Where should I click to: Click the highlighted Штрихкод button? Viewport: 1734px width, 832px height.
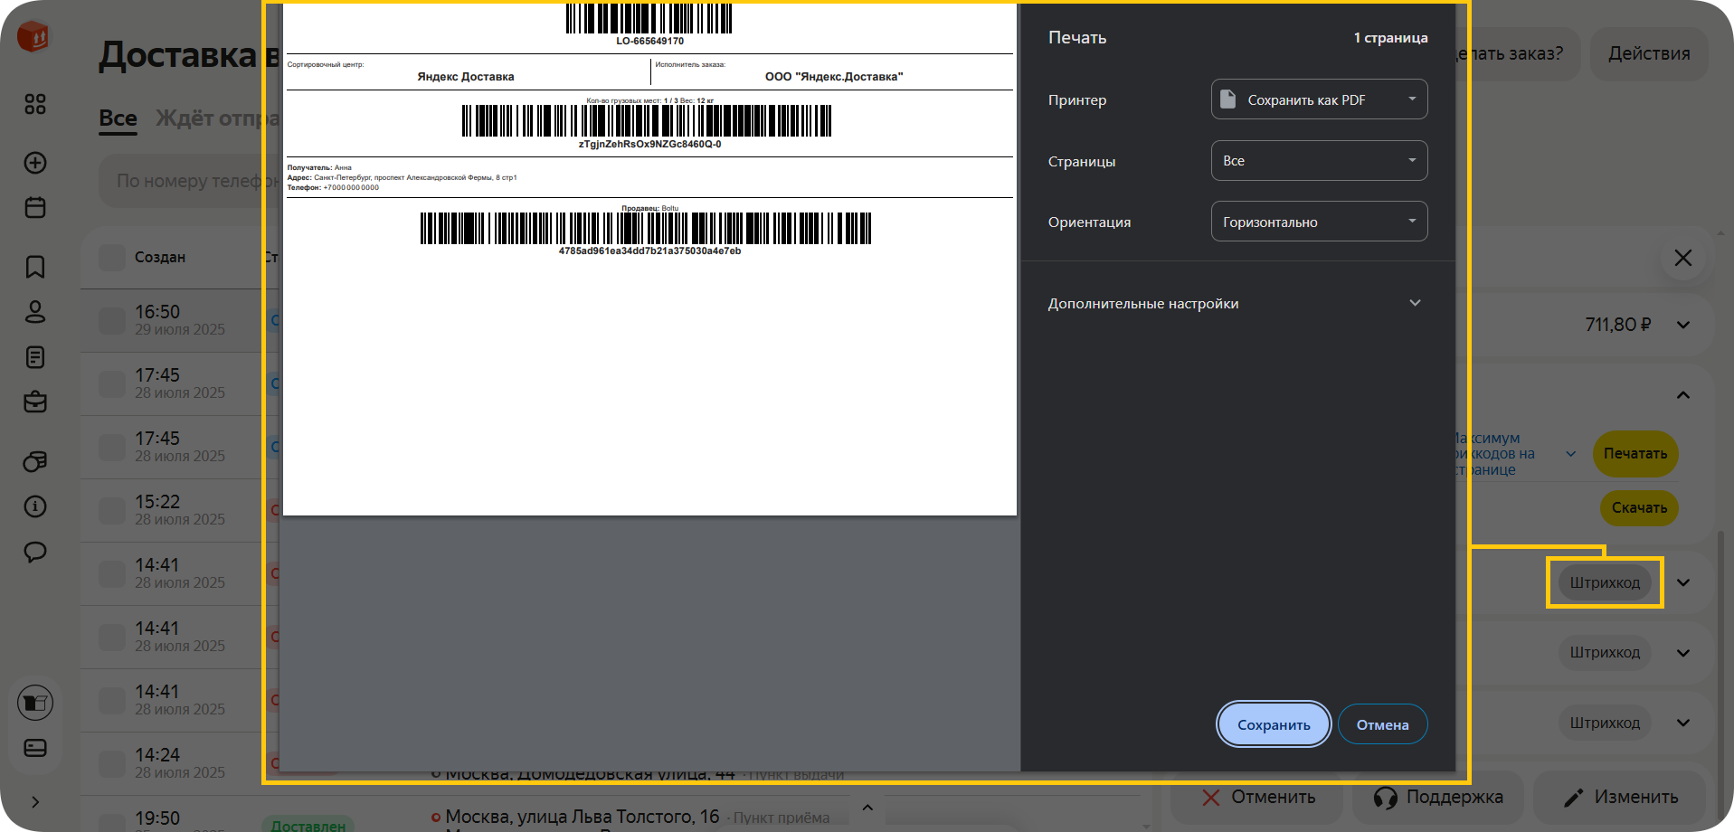click(1605, 582)
